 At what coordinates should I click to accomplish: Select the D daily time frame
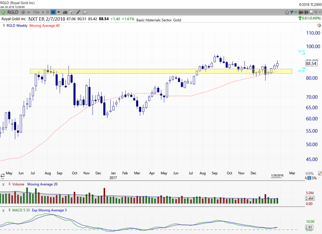[47, 12]
